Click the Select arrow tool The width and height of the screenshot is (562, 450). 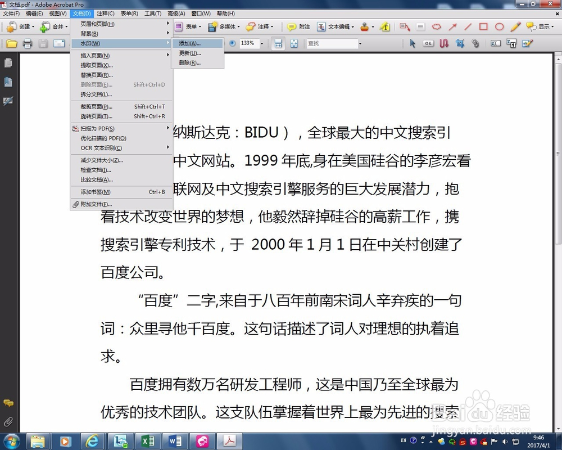[x=413, y=43]
